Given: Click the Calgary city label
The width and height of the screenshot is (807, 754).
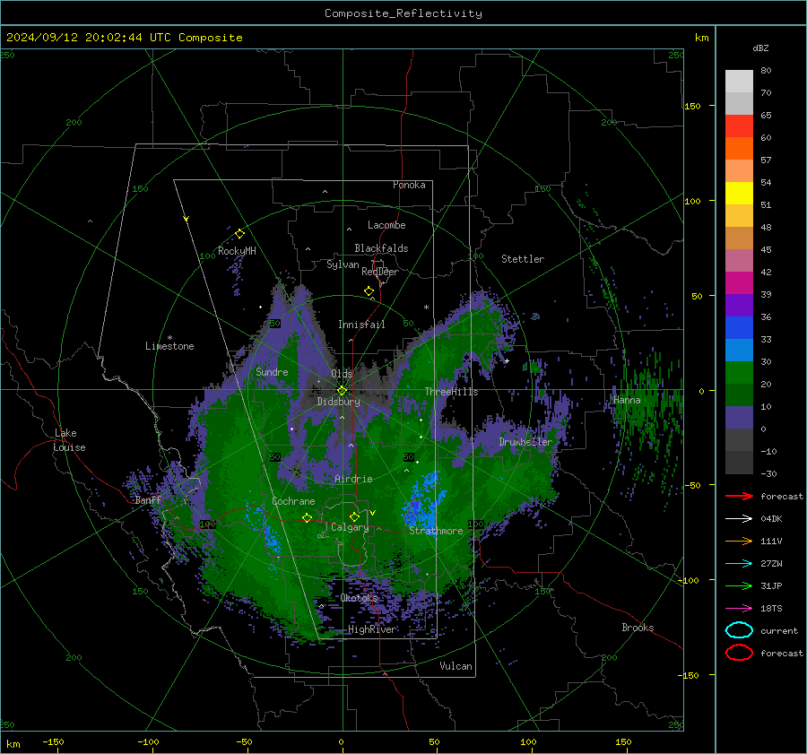Looking at the screenshot, I should (x=350, y=527).
